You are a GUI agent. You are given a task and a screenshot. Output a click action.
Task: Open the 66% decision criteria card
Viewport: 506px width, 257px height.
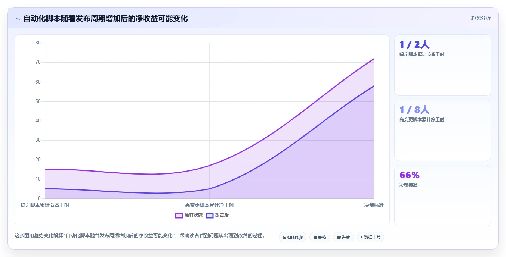[x=443, y=195]
